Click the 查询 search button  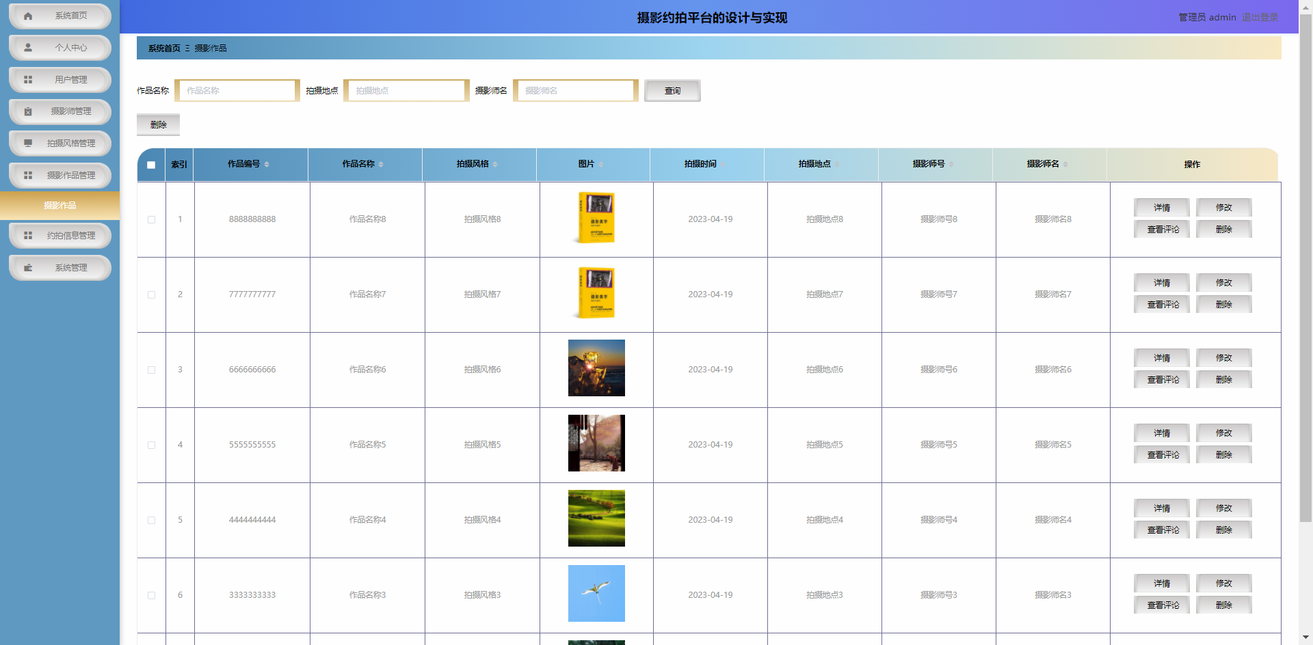[x=672, y=91]
